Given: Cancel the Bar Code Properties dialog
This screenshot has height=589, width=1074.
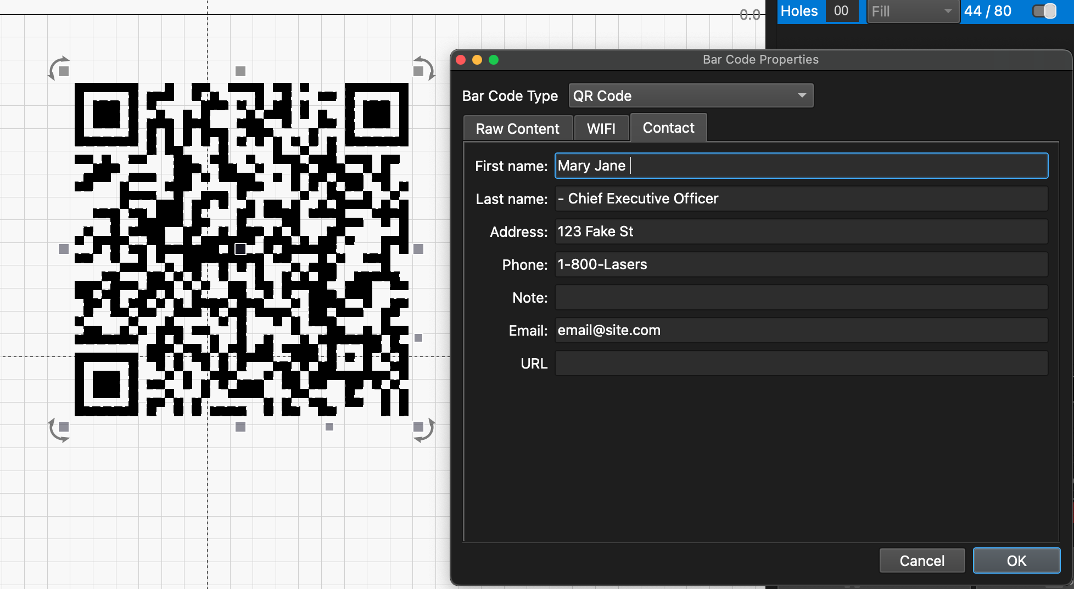Looking at the screenshot, I should pos(922,560).
